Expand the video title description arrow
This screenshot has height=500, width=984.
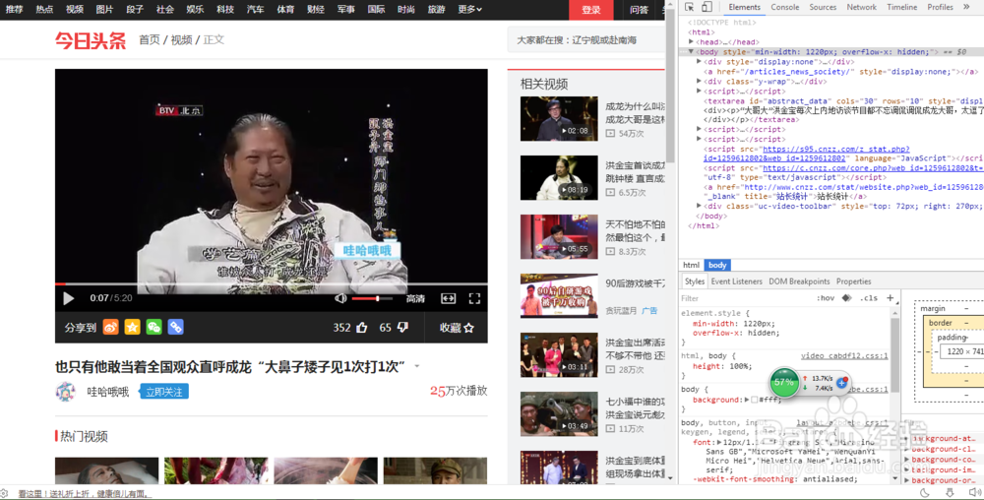click(x=417, y=366)
